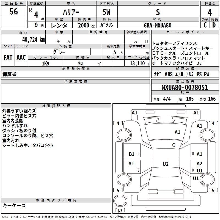This screenshot has width=220, height=220.
Task: Click the overall score 4
Action: coord(210,13)
